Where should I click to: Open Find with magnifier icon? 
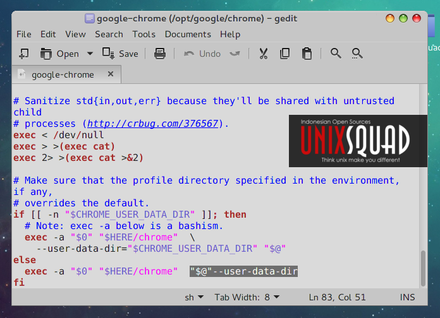336,53
